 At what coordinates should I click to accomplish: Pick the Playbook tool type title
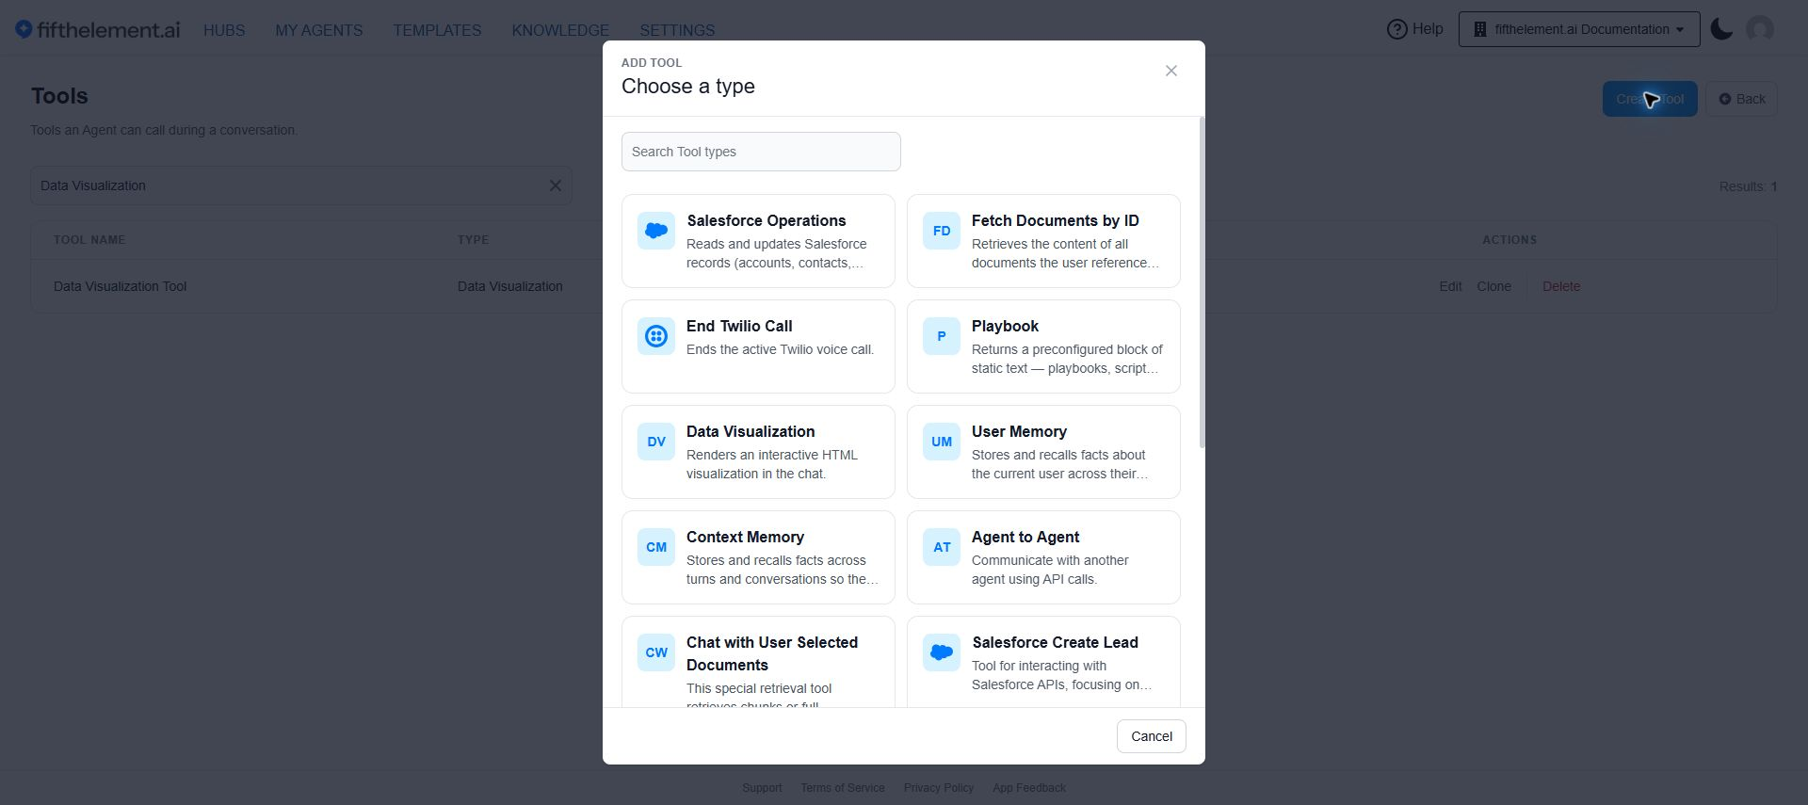pyautogui.click(x=1005, y=326)
